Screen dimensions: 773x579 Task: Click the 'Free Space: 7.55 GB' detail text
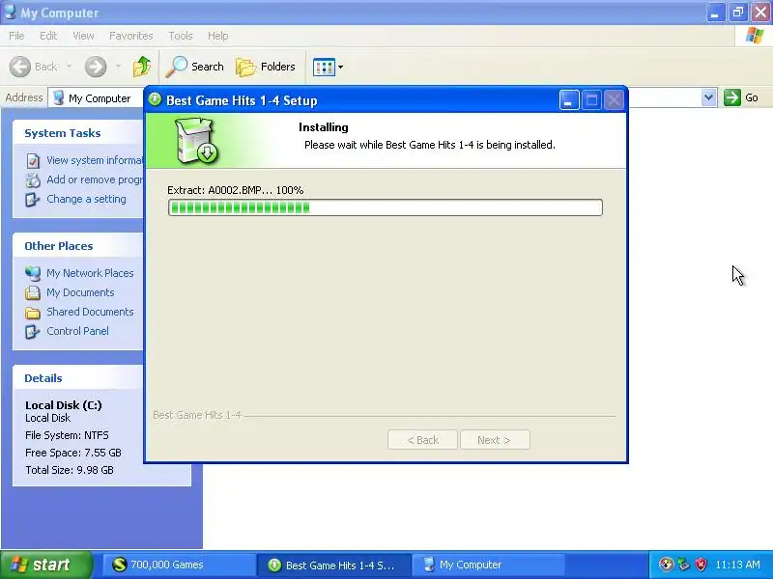pos(73,453)
